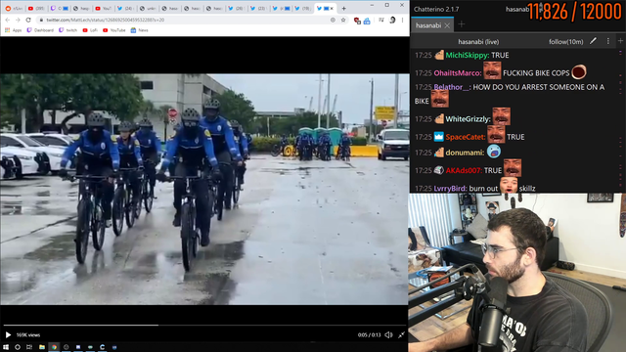The width and height of the screenshot is (626, 352).
Task: Open the LoFi bookmark
Action: [90, 30]
